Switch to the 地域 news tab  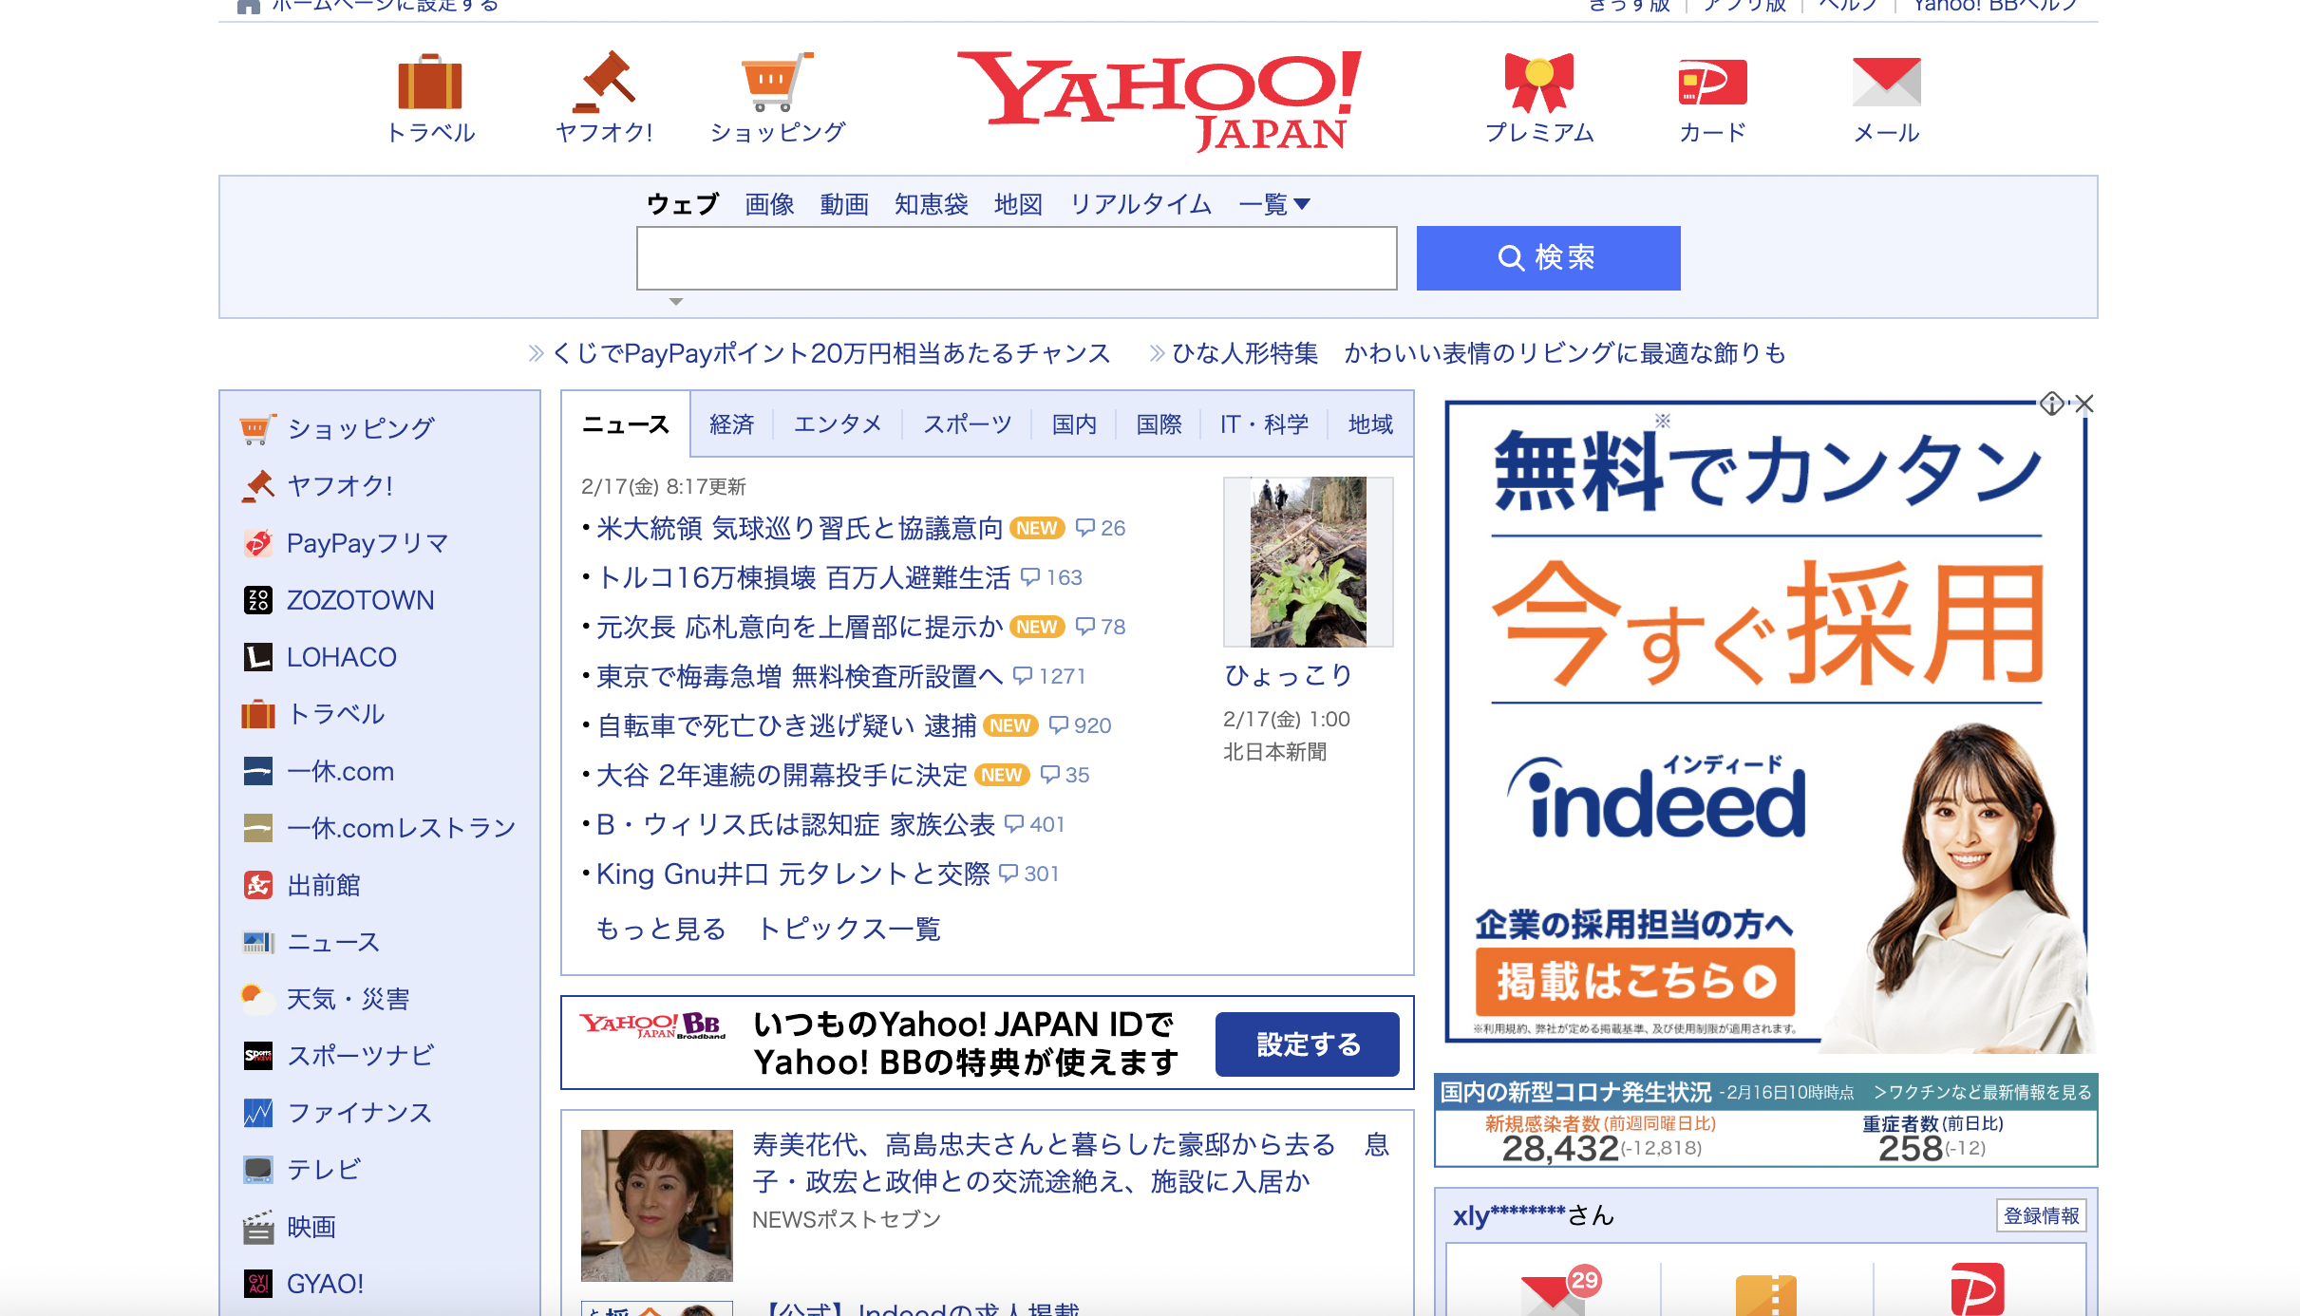1370,423
